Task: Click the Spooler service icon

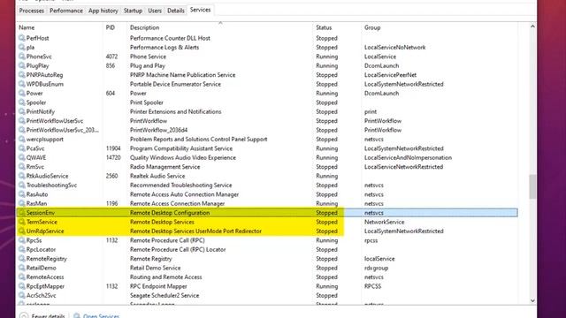Action: coord(21,102)
